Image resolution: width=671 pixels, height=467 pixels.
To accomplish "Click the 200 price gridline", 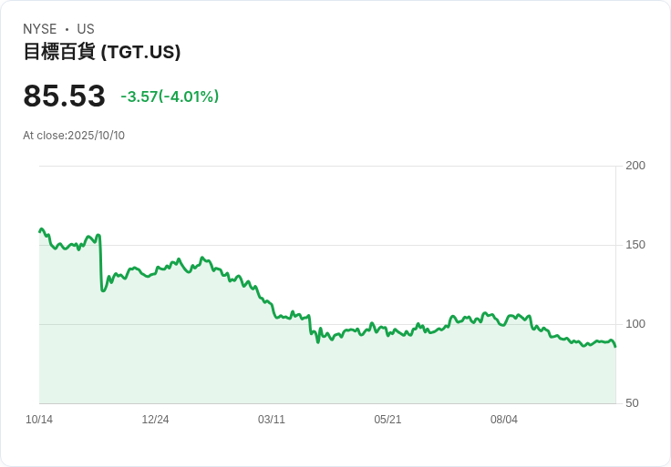I will click(327, 166).
